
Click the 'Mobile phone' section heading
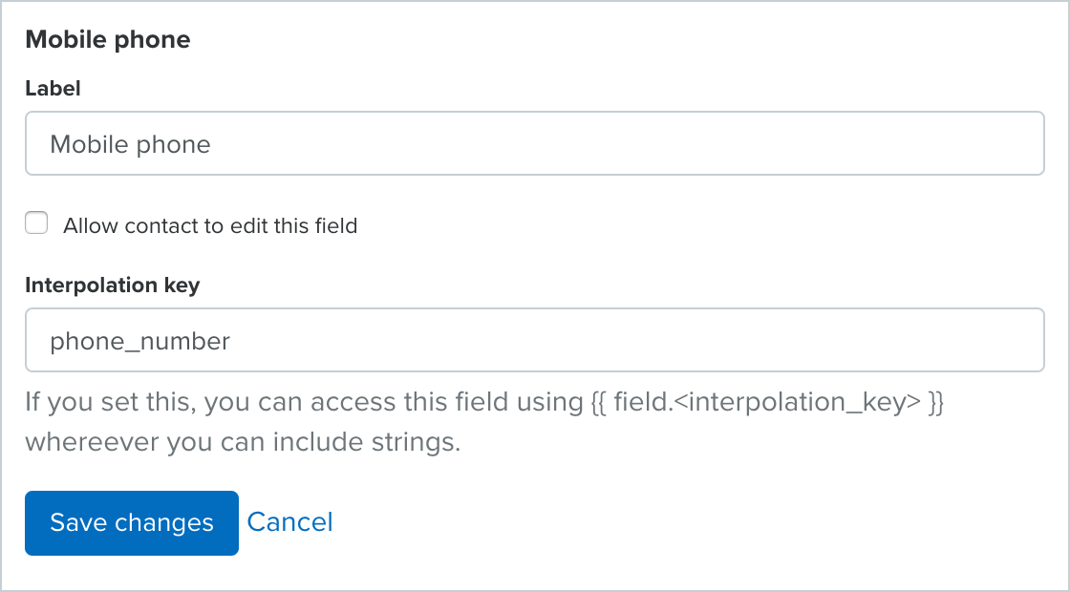107,39
